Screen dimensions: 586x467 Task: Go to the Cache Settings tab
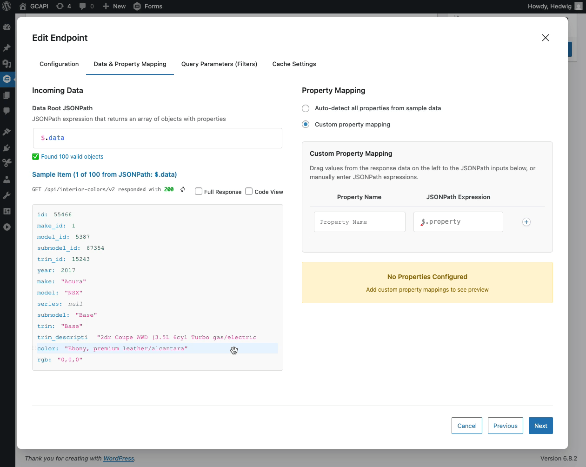(x=294, y=64)
